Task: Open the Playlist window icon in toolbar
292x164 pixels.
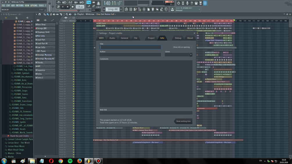Action: (126, 9)
